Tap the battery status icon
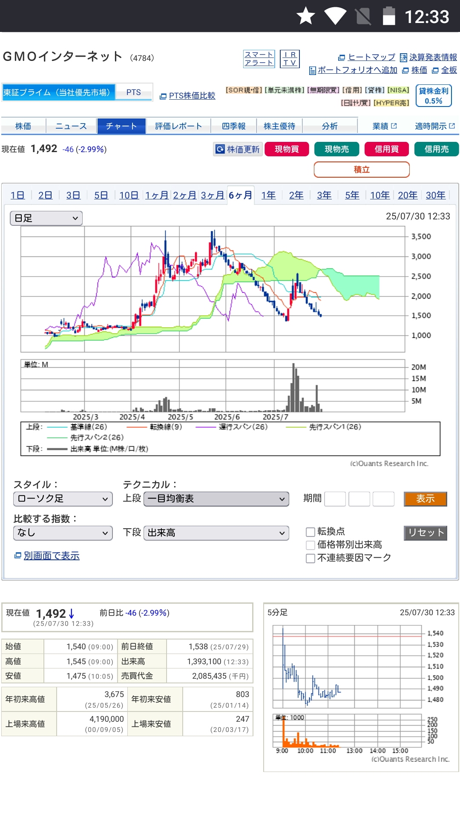 coord(388,16)
